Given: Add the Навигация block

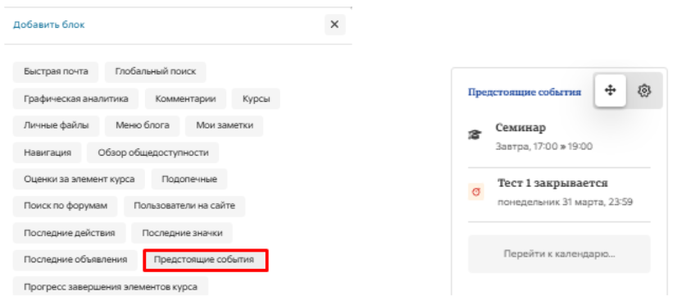Looking at the screenshot, I should pyautogui.click(x=47, y=152).
